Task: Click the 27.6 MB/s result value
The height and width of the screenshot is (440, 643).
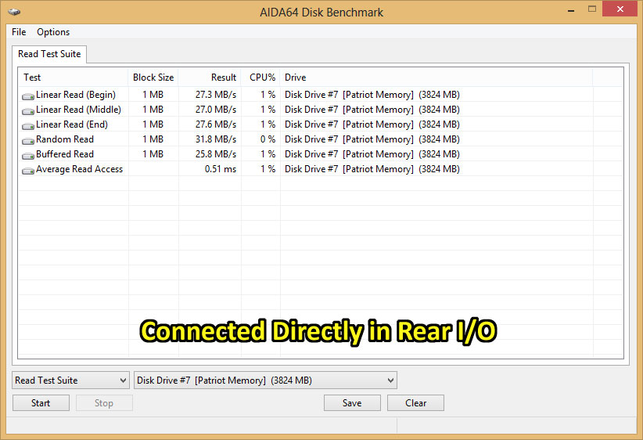Action: 216,124
